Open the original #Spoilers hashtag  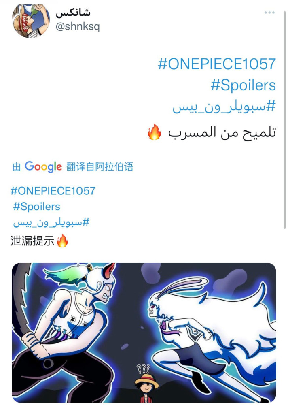[x=243, y=85]
